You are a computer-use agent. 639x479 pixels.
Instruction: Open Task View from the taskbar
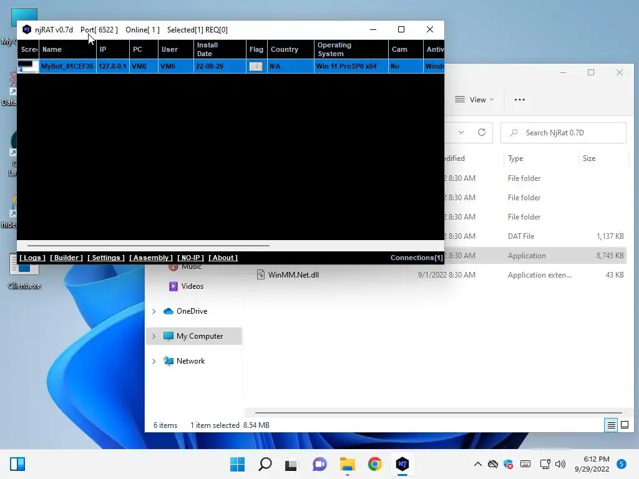click(291, 464)
